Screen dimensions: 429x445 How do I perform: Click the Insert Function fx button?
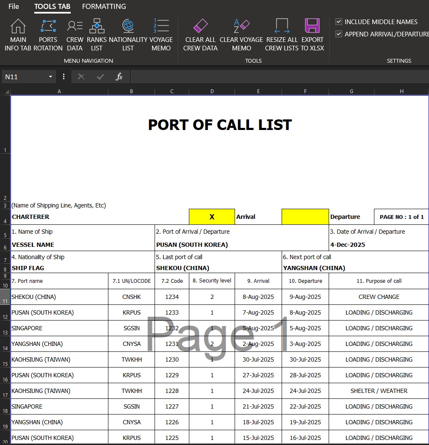coord(119,77)
